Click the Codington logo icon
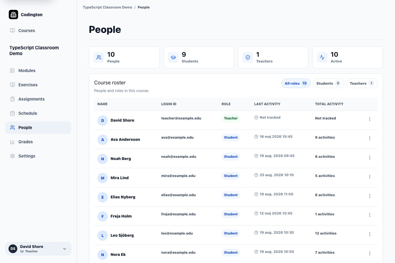This screenshot has width=395, height=263. click(x=13, y=15)
